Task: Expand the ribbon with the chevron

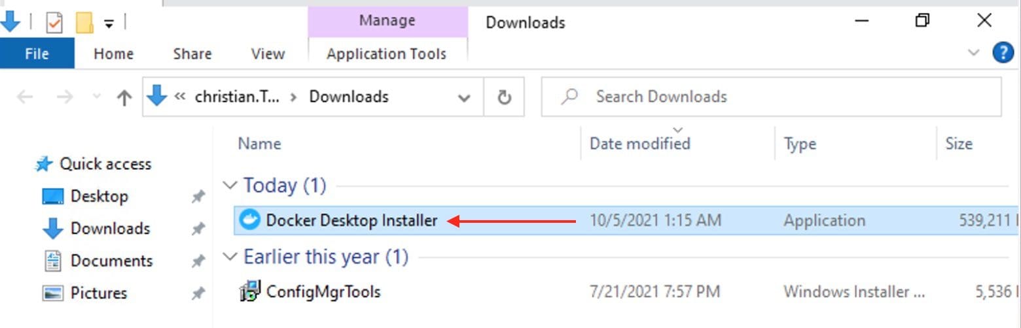Action: point(974,52)
